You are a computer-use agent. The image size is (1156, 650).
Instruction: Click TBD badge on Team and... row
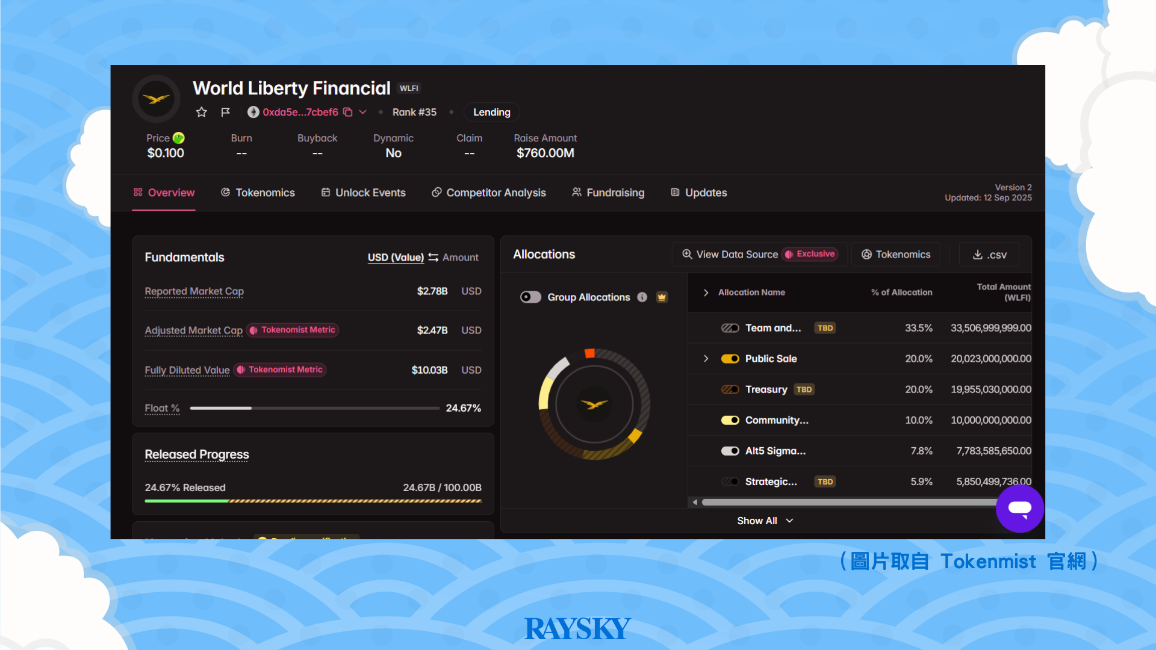coord(825,328)
